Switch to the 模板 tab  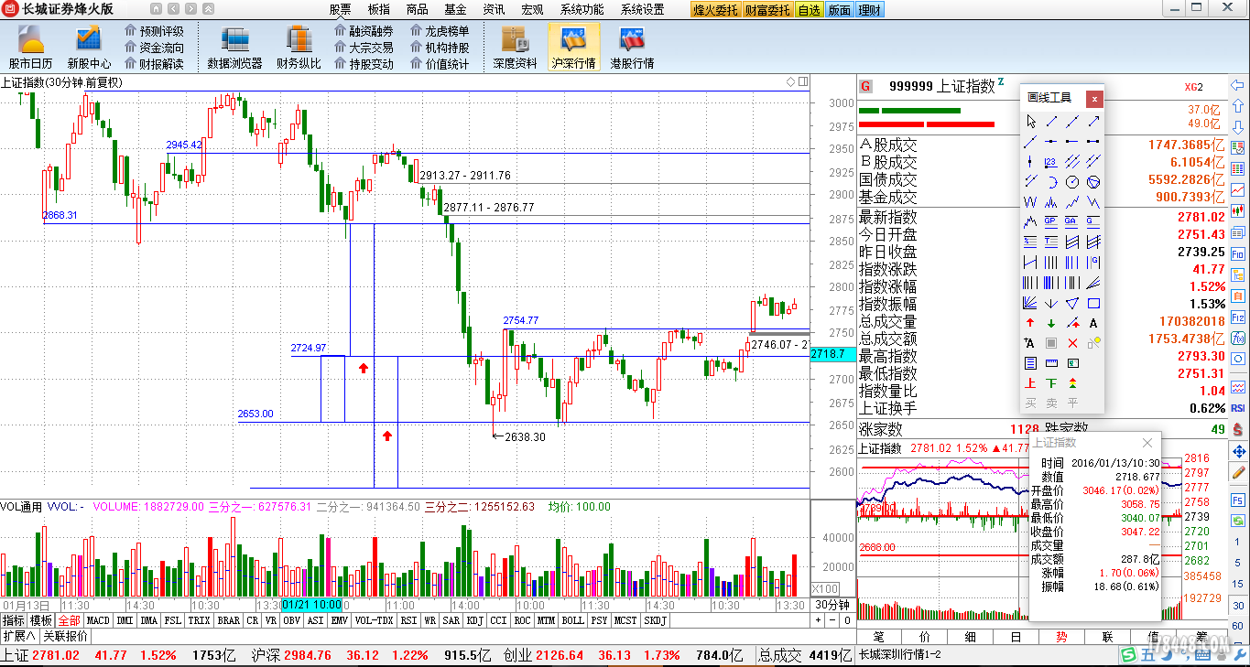(x=41, y=620)
